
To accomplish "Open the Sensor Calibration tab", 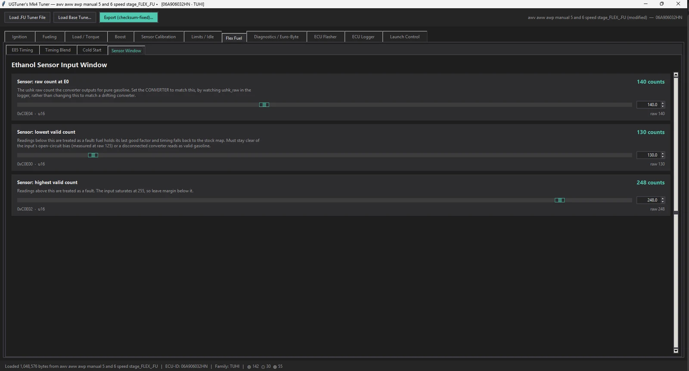I will point(158,37).
